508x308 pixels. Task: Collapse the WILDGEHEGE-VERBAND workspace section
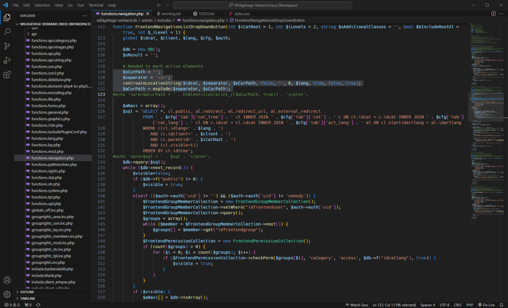tap(53, 24)
